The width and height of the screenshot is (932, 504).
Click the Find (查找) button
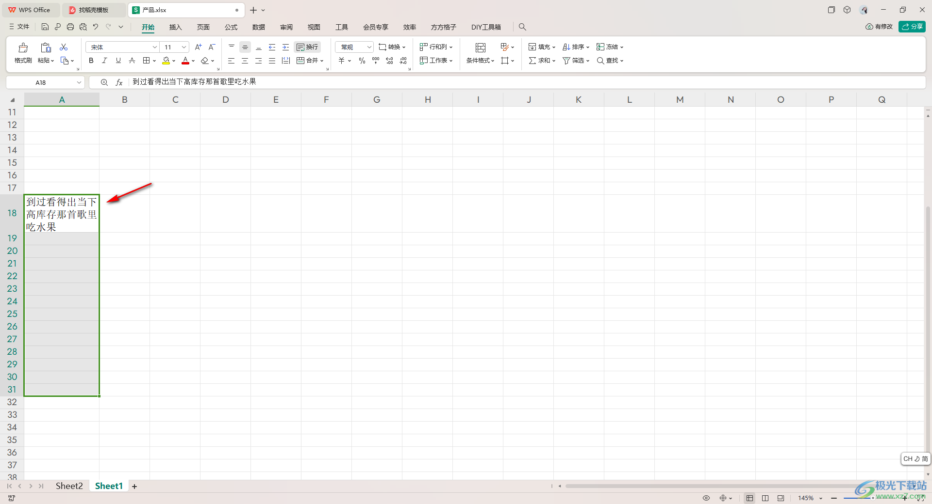point(610,61)
